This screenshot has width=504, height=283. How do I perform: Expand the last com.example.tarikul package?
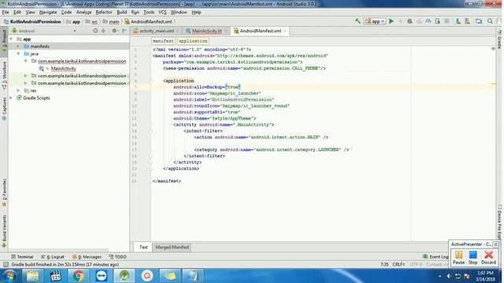(x=26, y=83)
